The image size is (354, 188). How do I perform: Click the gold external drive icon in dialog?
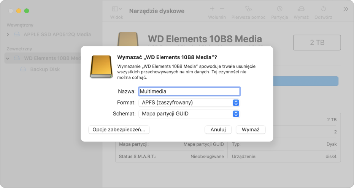102,66
